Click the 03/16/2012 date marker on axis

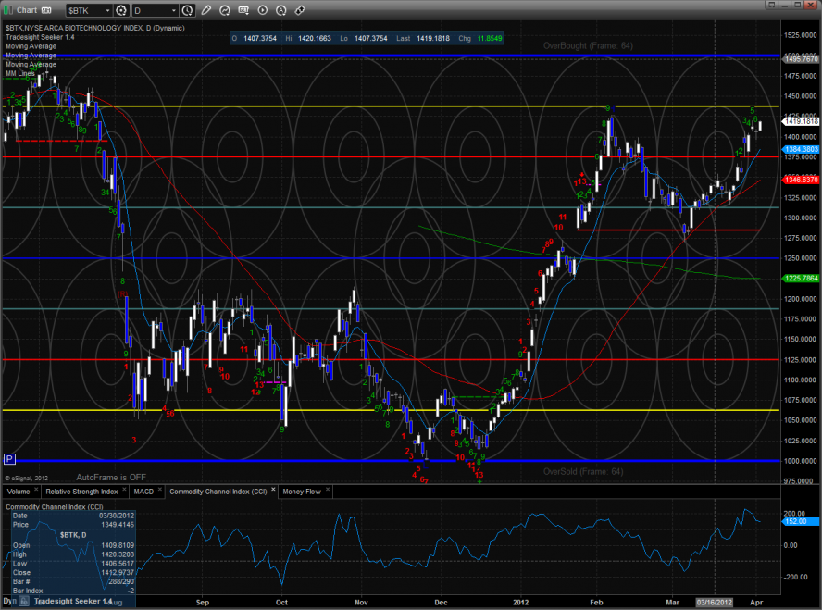coord(715,603)
